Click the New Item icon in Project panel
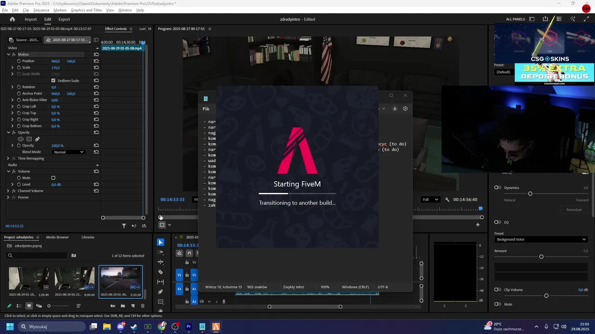 coord(133,306)
